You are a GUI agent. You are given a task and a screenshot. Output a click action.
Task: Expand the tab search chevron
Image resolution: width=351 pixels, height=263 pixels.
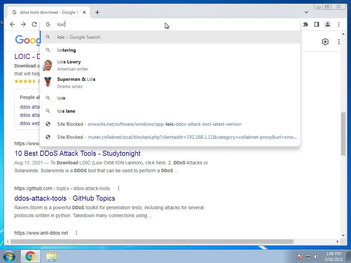click(306, 12)
